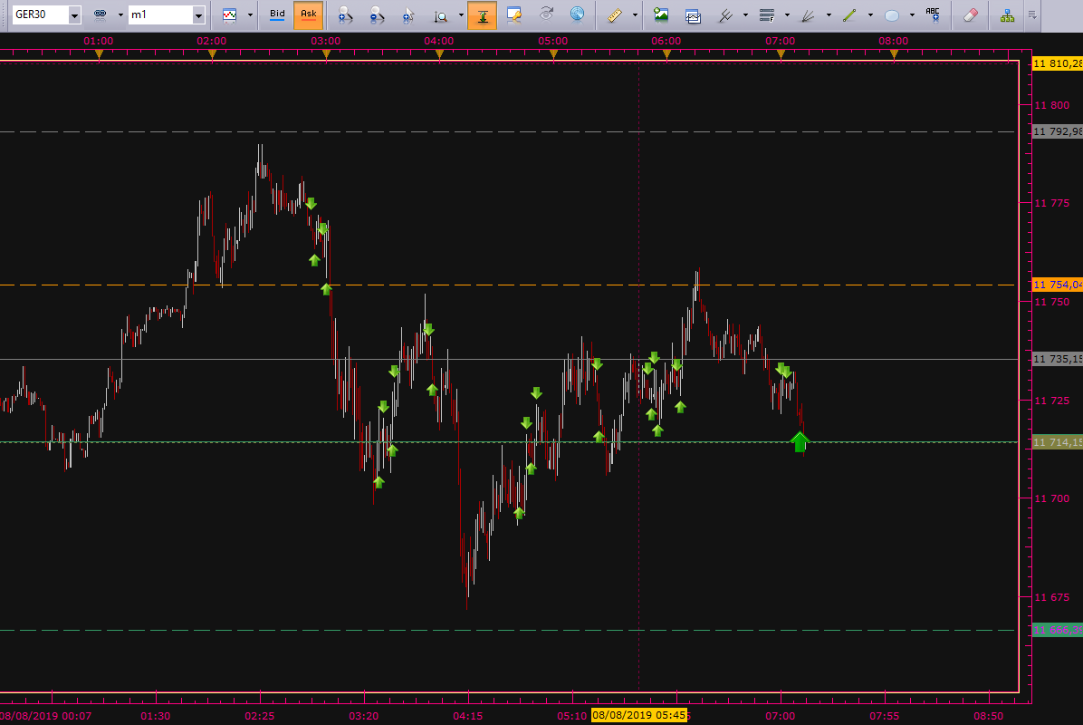Expand the trend line dropdown arrow
The width and height of the screenshot is (1083, 725).
click(x=870, y=14)
